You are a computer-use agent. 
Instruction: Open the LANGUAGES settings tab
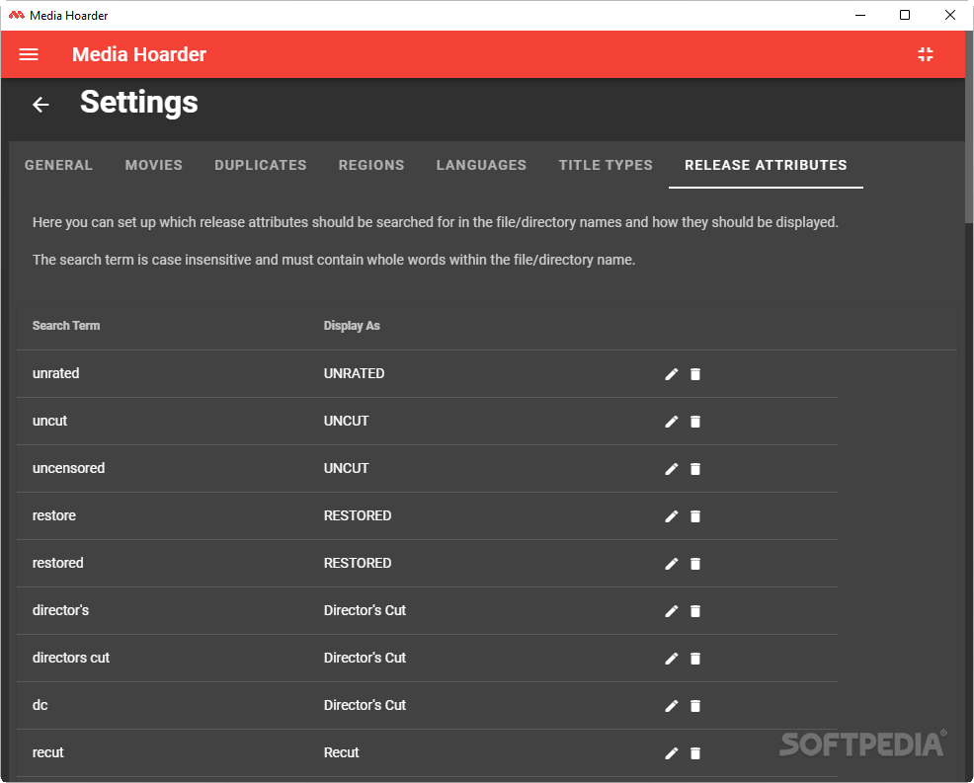[481, 165]
